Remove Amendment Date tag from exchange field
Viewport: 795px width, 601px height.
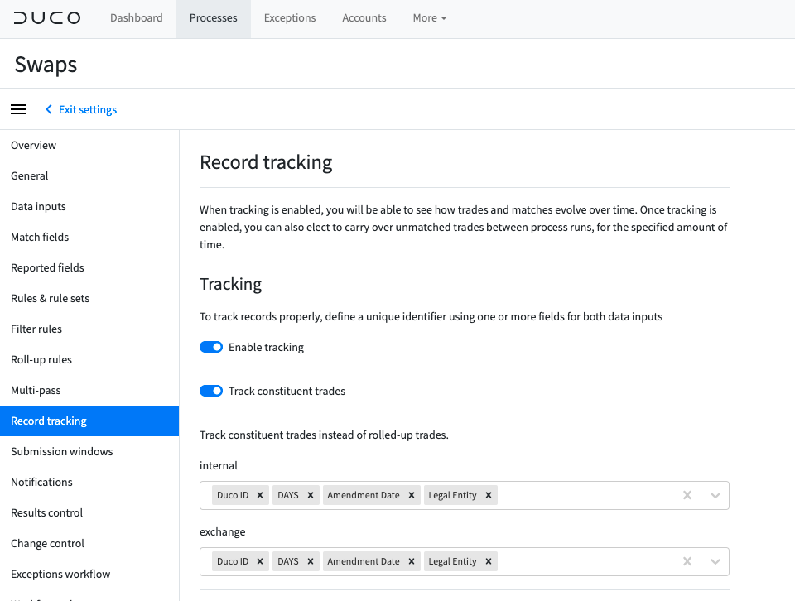[x=412, y=561]
